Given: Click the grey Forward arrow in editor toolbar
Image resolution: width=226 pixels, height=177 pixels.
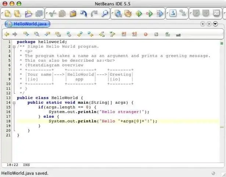Looking at the screenshot, I should (15, 34).
